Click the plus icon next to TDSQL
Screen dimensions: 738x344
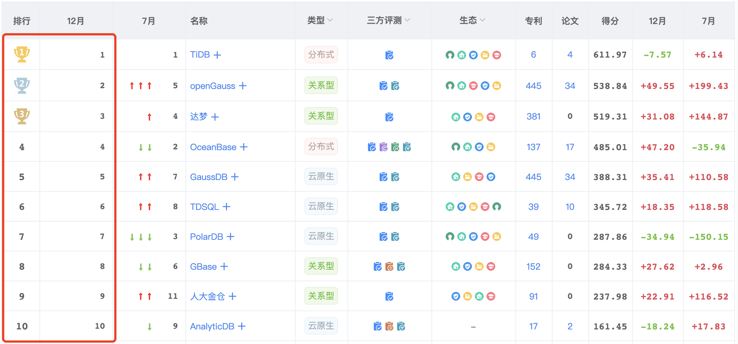226,207
